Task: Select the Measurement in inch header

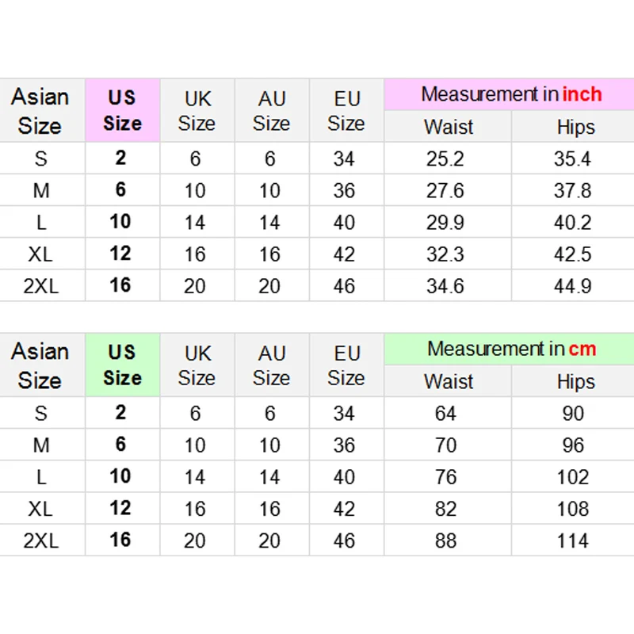Action: (510, 94)
